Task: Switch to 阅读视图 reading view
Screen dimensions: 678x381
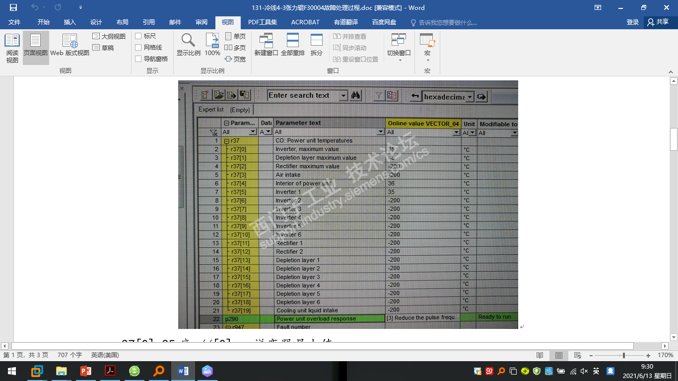Action: pyautogui.click(x=12, y=48)
